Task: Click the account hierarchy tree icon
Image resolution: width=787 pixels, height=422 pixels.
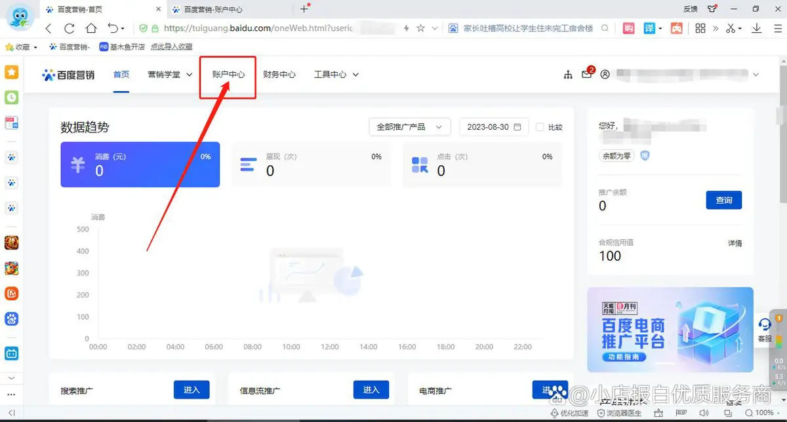Action: tap(568, 75)
